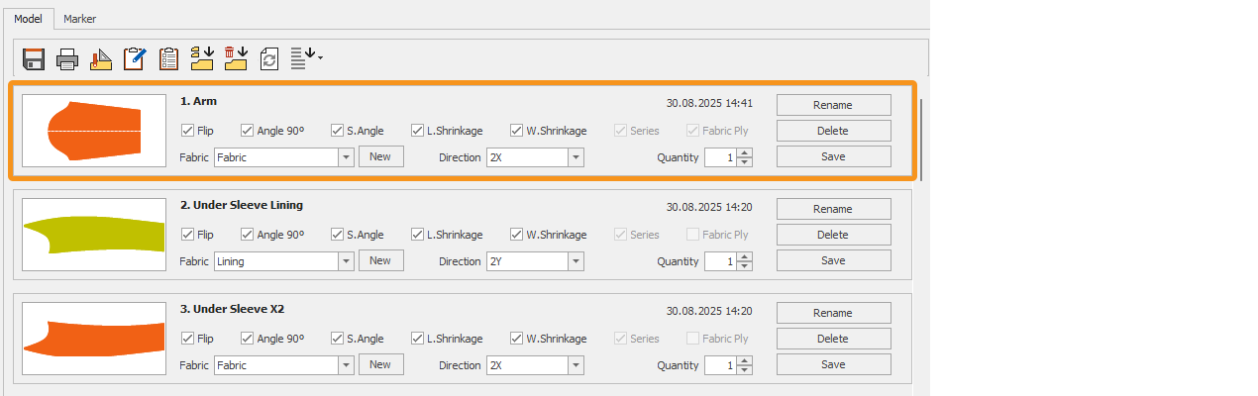Click the clipboard checklist icon
Viewport: 1258px width, 396px height.
pos(169,59)
